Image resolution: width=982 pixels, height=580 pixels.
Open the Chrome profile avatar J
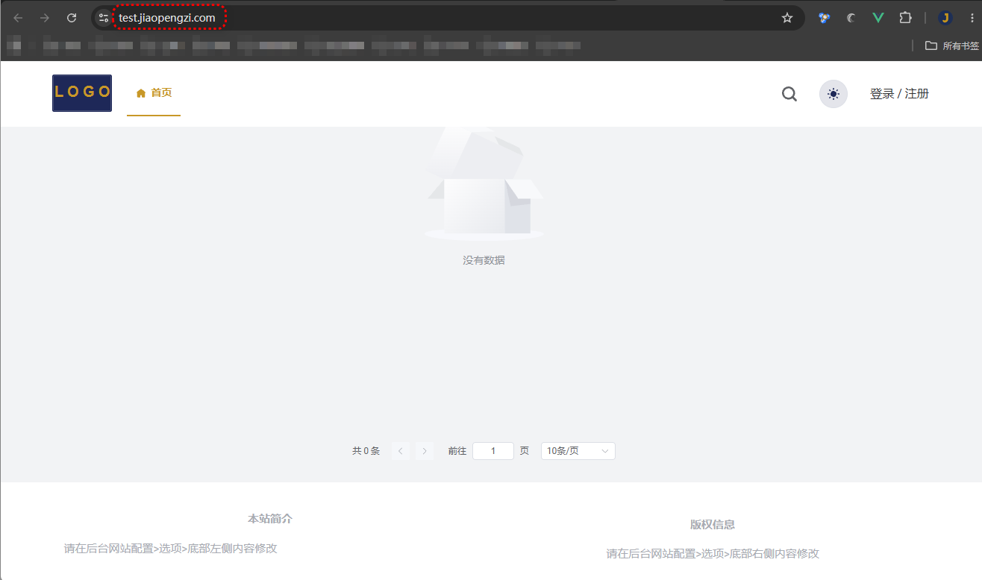[945, 18]
